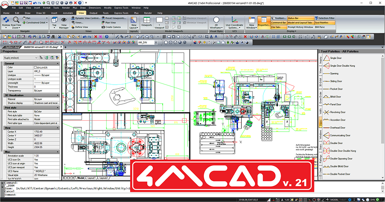Add a new drawing tab with plus
This screenshot has width=385, height=202.
click(66, 47)
